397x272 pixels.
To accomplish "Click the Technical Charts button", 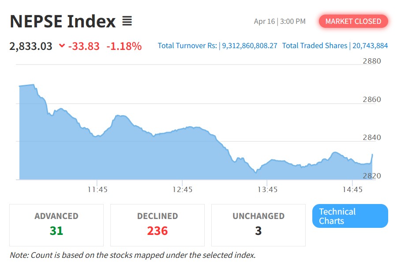I will coord(350,216).
